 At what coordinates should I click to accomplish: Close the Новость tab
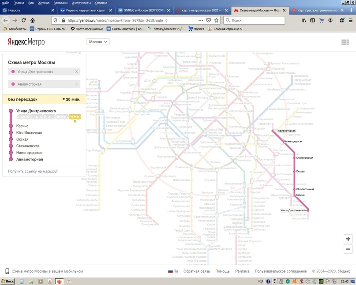(x=52, y=10)
